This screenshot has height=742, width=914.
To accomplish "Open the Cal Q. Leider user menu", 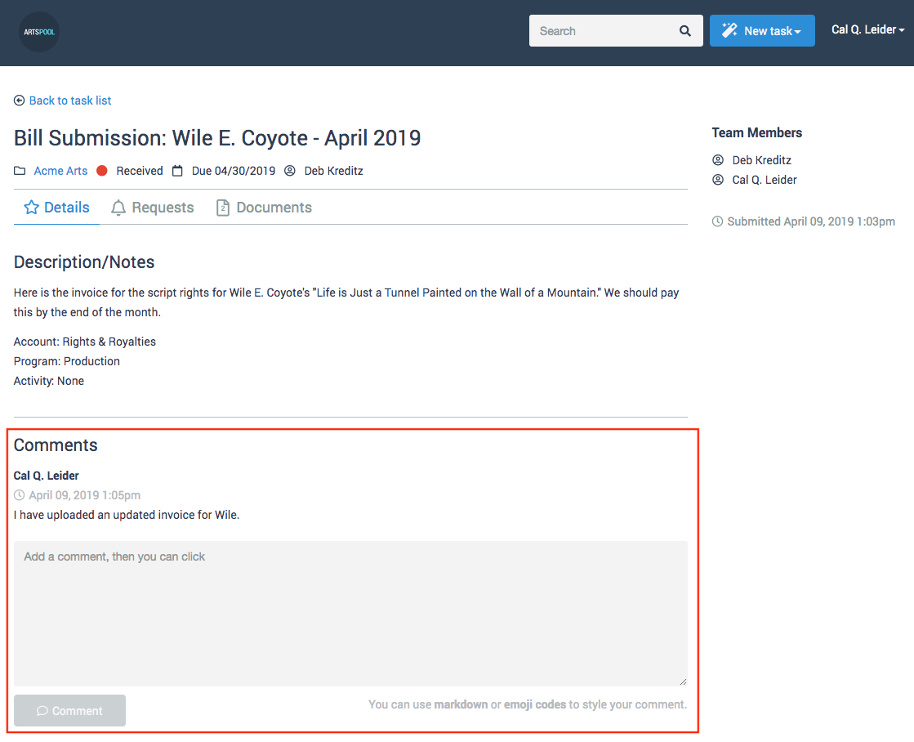I will (867, 29).
